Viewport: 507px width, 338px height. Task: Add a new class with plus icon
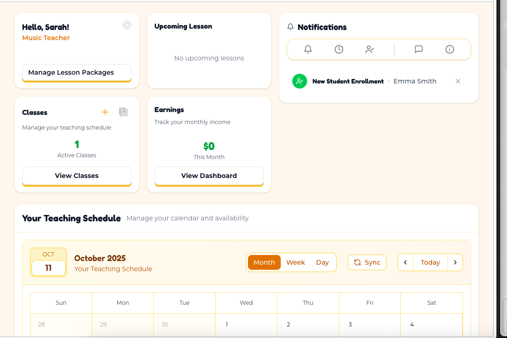(105, 112)
